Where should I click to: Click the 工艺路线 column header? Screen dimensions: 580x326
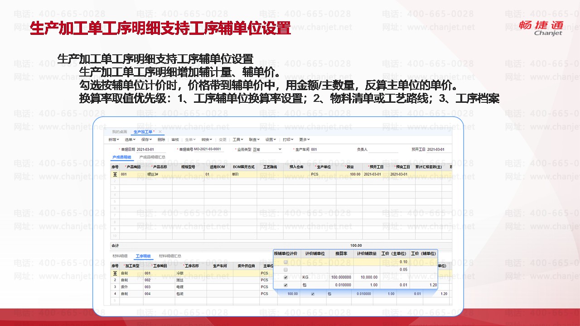(x=271, y=167)
